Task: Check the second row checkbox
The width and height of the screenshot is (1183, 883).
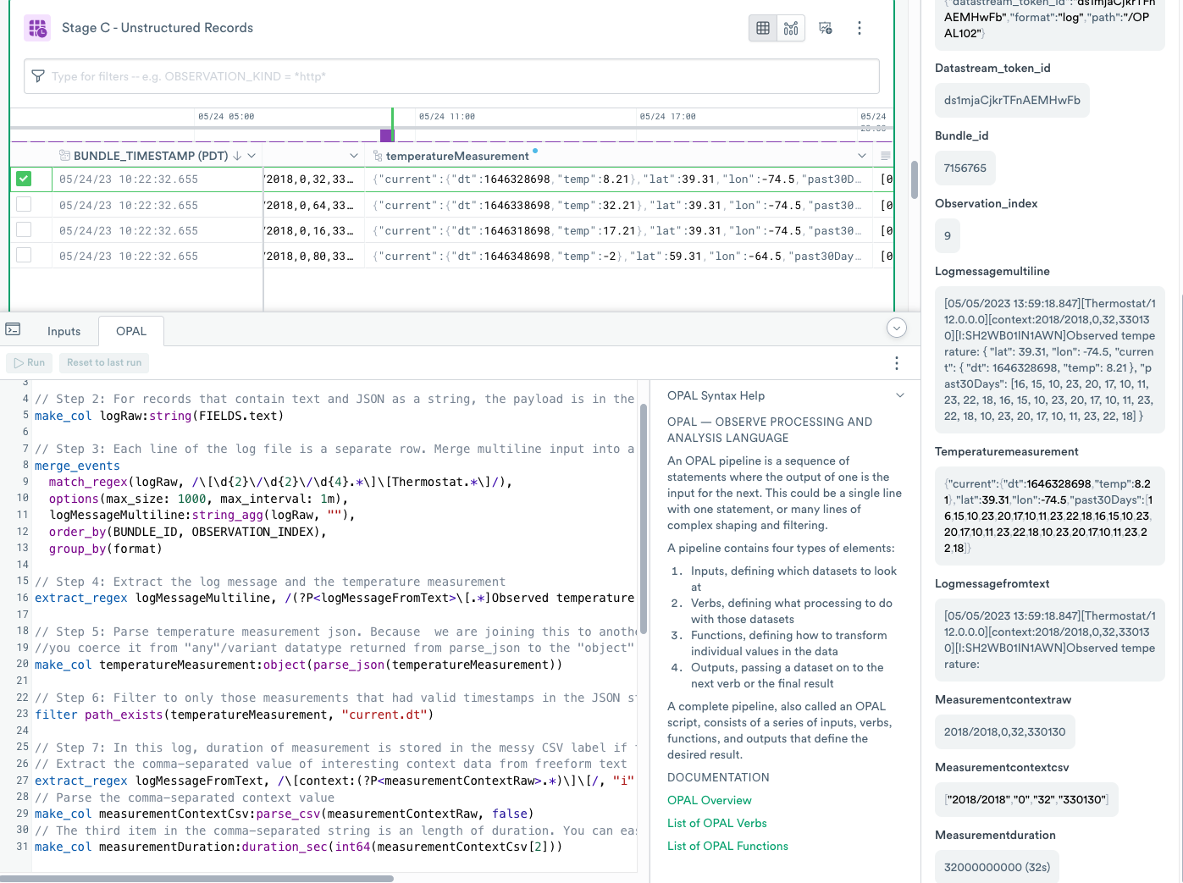Action: [x=24, y=204]
